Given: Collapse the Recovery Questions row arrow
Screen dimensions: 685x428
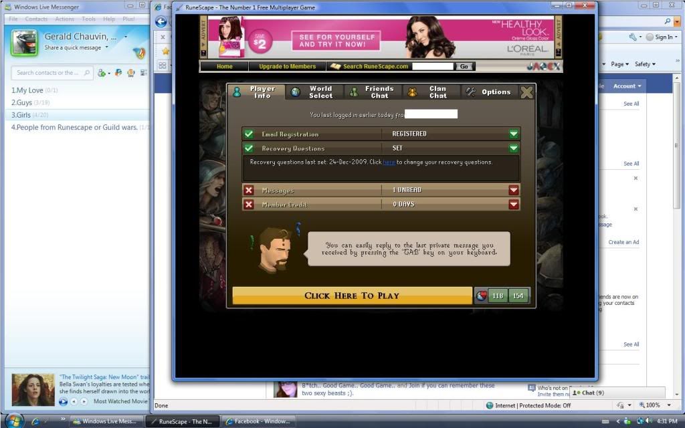Looking at the screenshot, I should click(514, 148).
